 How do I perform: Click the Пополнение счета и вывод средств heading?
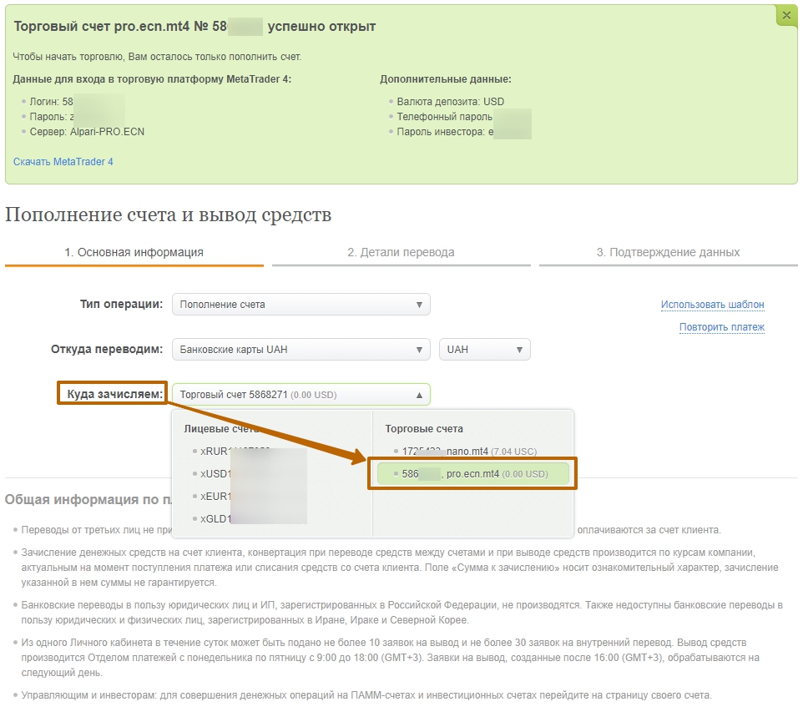click(168, 215)
